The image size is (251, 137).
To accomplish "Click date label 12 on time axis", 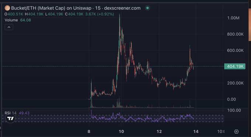I will 159,131.
